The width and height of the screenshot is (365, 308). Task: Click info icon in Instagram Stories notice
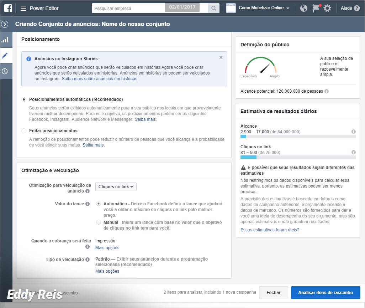29,59
